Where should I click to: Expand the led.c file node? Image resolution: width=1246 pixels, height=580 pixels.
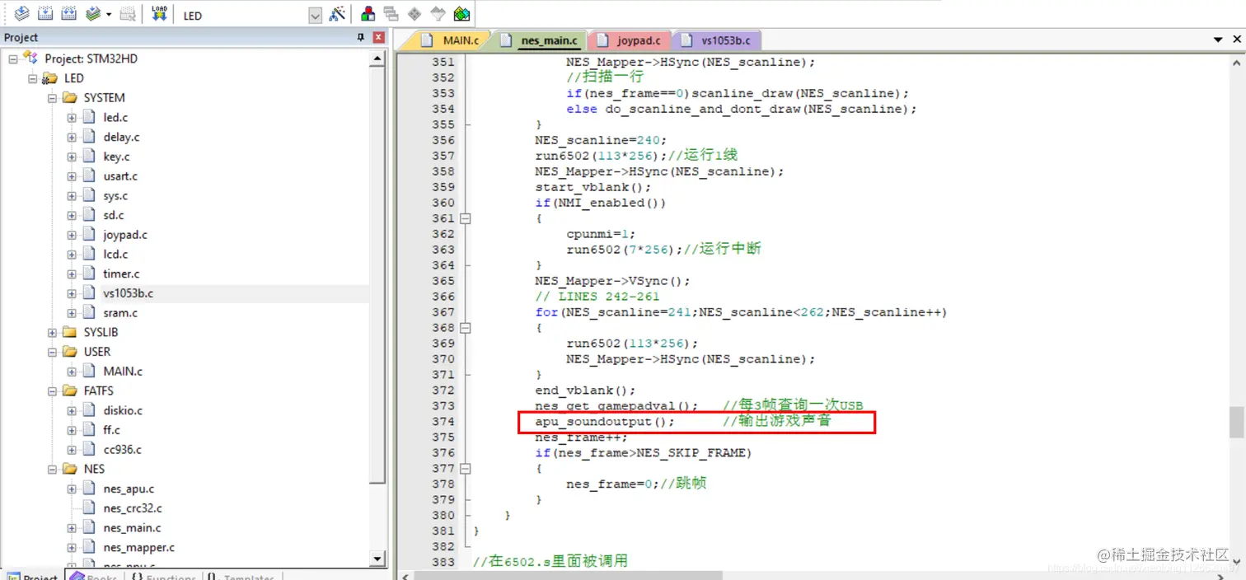[72, 118]
